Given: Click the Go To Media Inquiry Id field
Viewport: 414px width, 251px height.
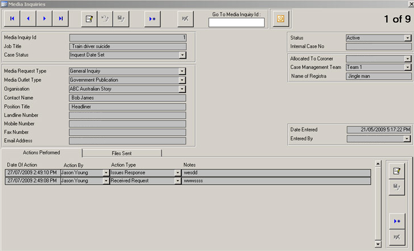Looking at the screenshot, I should pyautogui.click(x=236, y=23).
